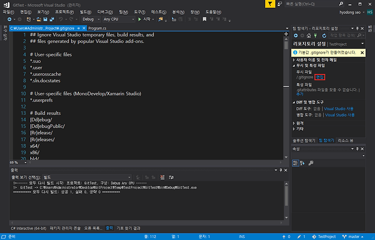This screenshot has width=375, height=240.
Task: Open the 도움말(H) menu
Action: [214, 12]
